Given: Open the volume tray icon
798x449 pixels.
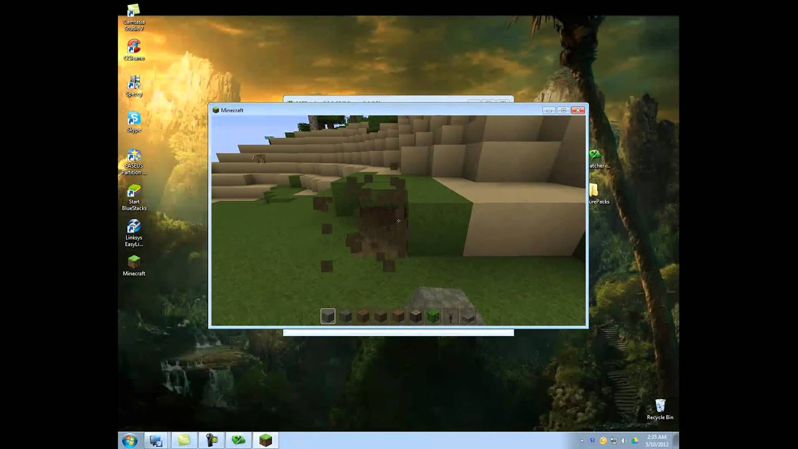Looking at the screenshot, I should (624, 441).
